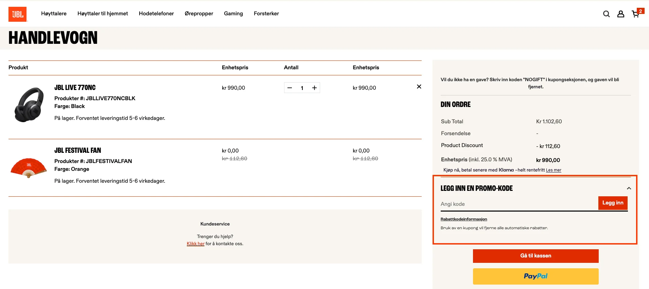Image resolution: width=649 pixels, height=289 pixels.
Task: Pay with PayPal button
Action: point(536,276)
